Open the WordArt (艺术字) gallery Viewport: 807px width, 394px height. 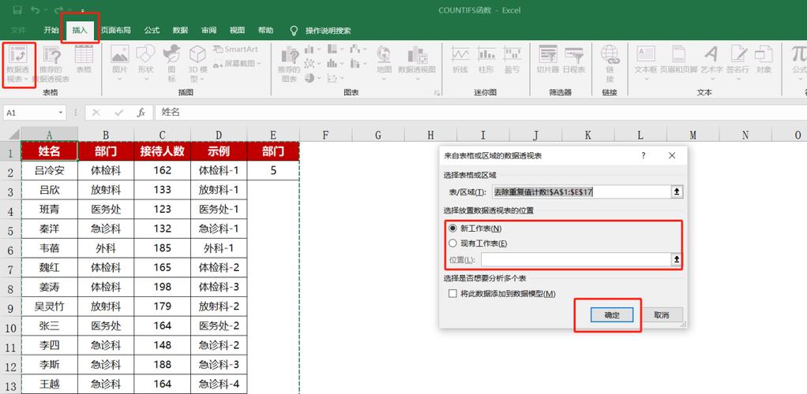(x=711, y=63)
